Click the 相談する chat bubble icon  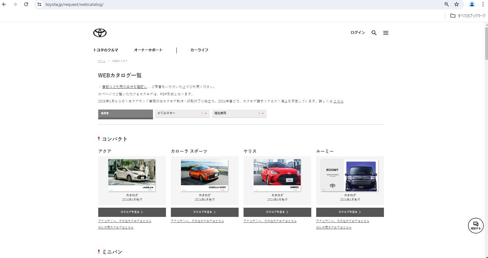tap(476, 225)
